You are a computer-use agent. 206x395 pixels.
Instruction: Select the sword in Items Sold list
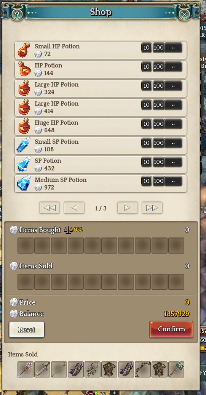point(42,369)
